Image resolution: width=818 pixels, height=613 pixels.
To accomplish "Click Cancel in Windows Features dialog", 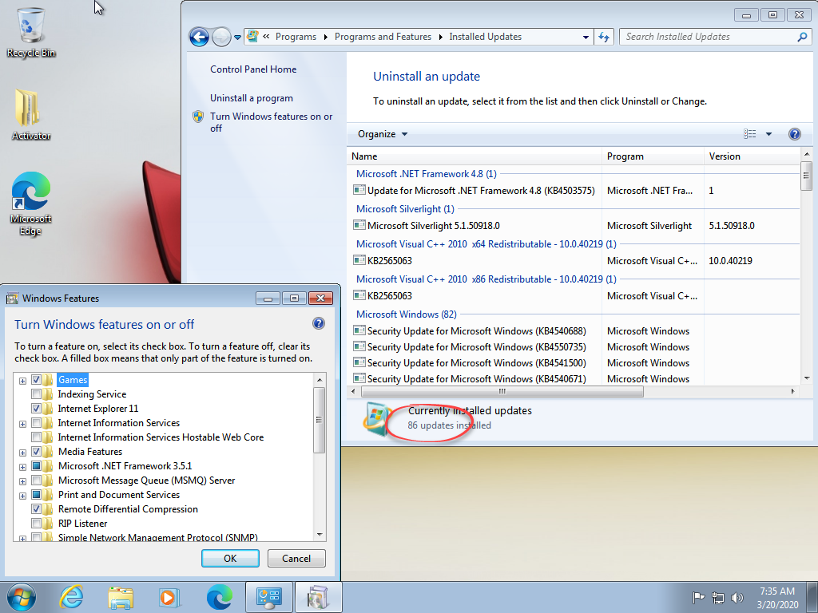I will (x=296, y=558).
